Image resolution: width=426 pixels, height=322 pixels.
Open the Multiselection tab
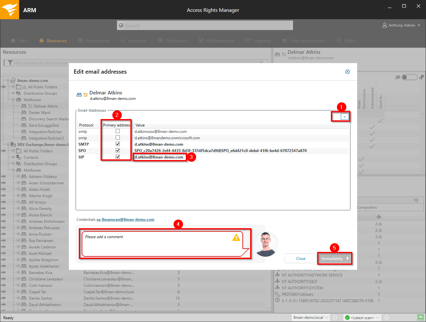click(x=217, y=41)
